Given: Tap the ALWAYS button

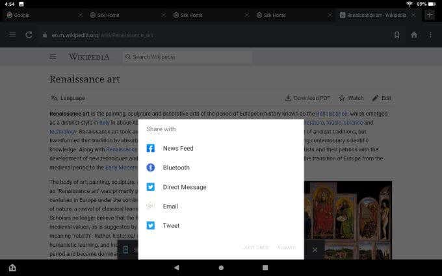Looking at the screenshot, I should pyautogui.click(x=287, y=247).
